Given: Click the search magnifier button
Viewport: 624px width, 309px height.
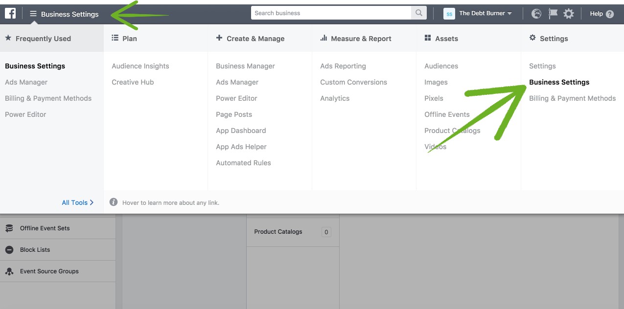Looking at the screenshot, I should (x=419, y=13).
